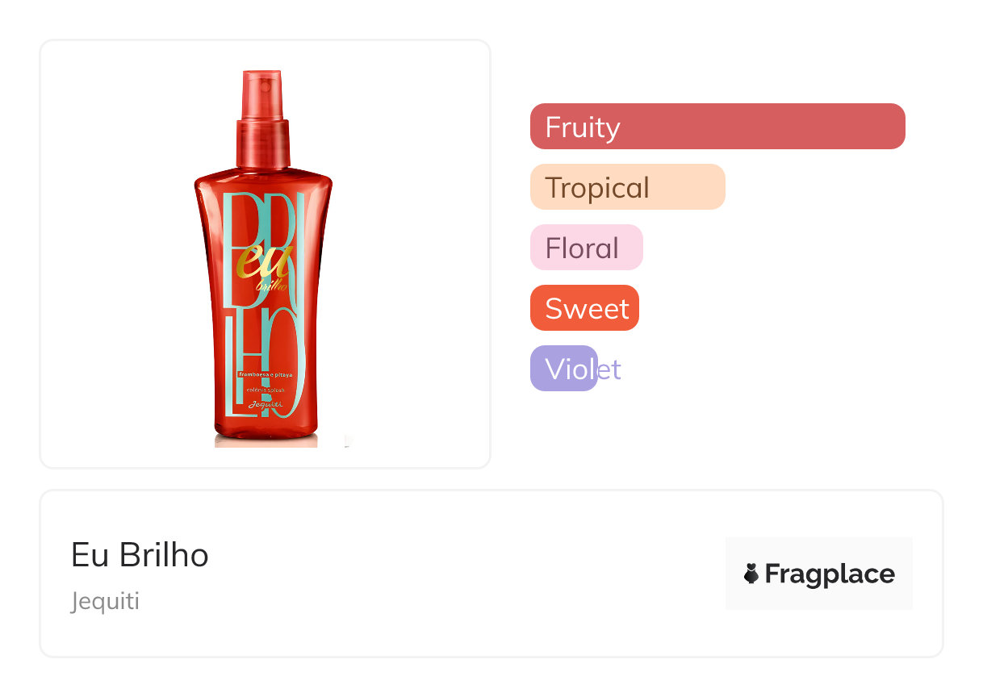Click the Fragplace bottle logo icon
Viewport: 983px width, 697px height.
pos(751,574)
